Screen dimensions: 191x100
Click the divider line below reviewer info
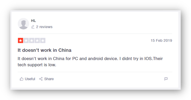tap(95, 34)
